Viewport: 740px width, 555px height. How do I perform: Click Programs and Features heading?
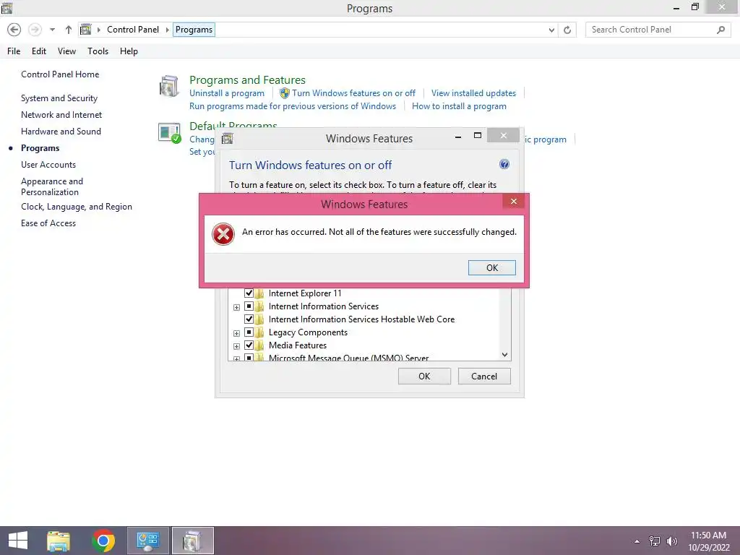point(247,79)
